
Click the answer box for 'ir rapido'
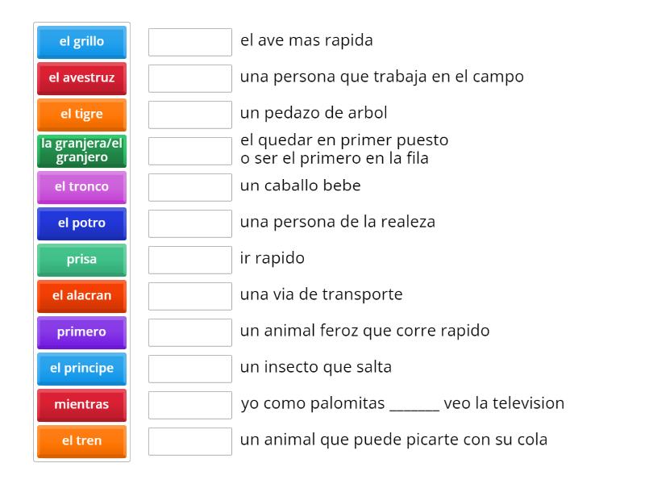click(x=189, y=260)
